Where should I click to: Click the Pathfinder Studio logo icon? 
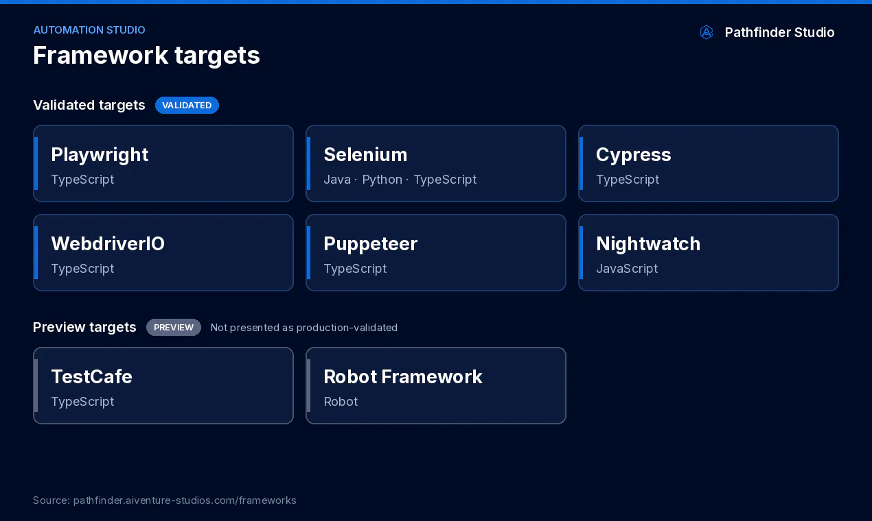coord(707,32)
